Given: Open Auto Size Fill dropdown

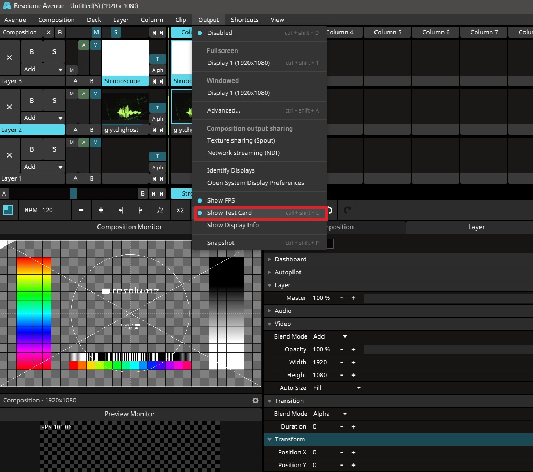Looking at the screenshot, I should coord(336,388).
